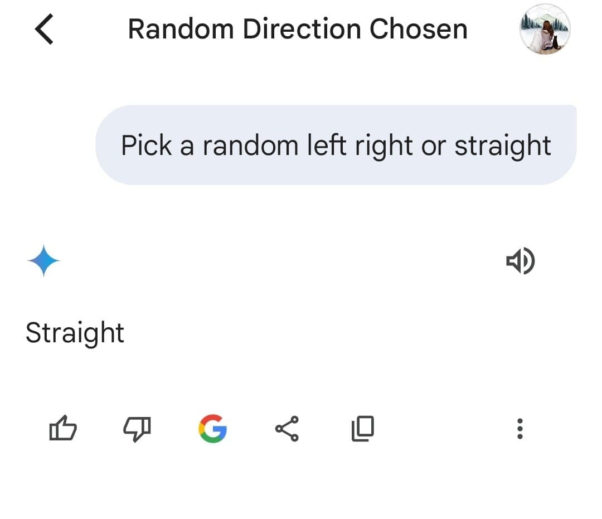Open the three-dot more options menu
The image size is (602, 519).
[x=520, y=428]
